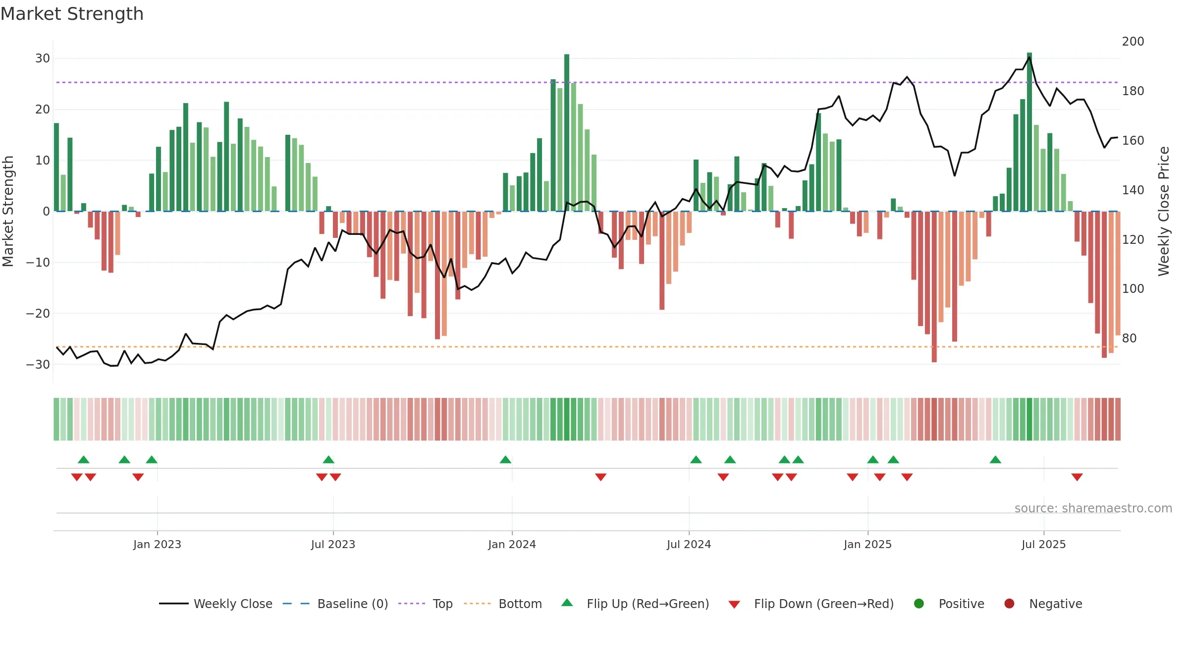Viewport: 1189px width, 669px height.
Task: Toggle the Positive legend label
Action: tap(962, 604)
